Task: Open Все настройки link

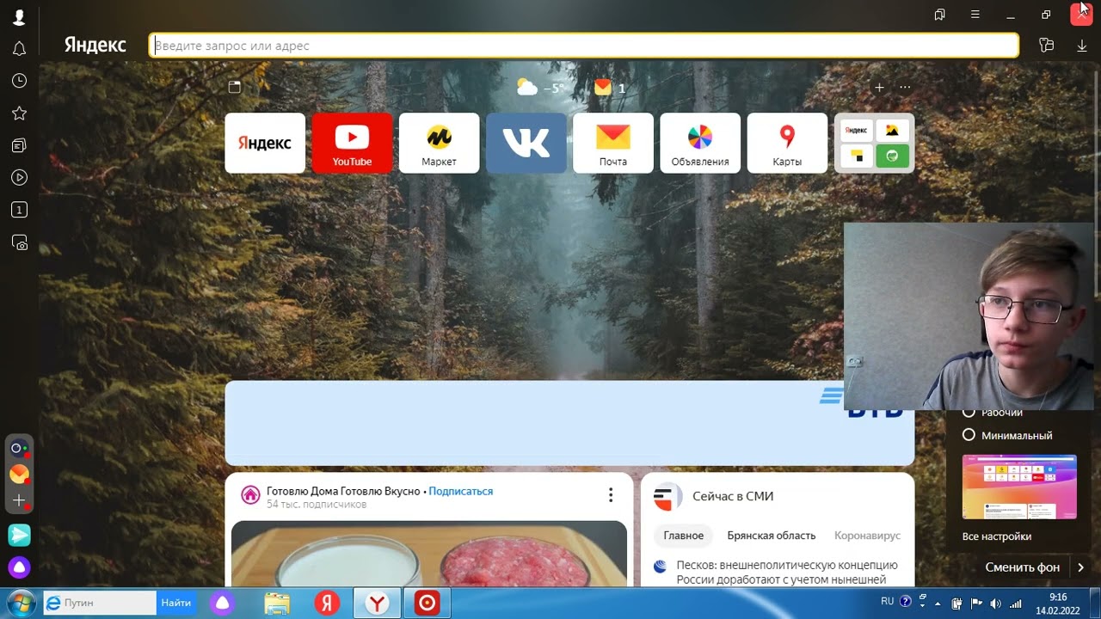Action: (x=997, y=536)
